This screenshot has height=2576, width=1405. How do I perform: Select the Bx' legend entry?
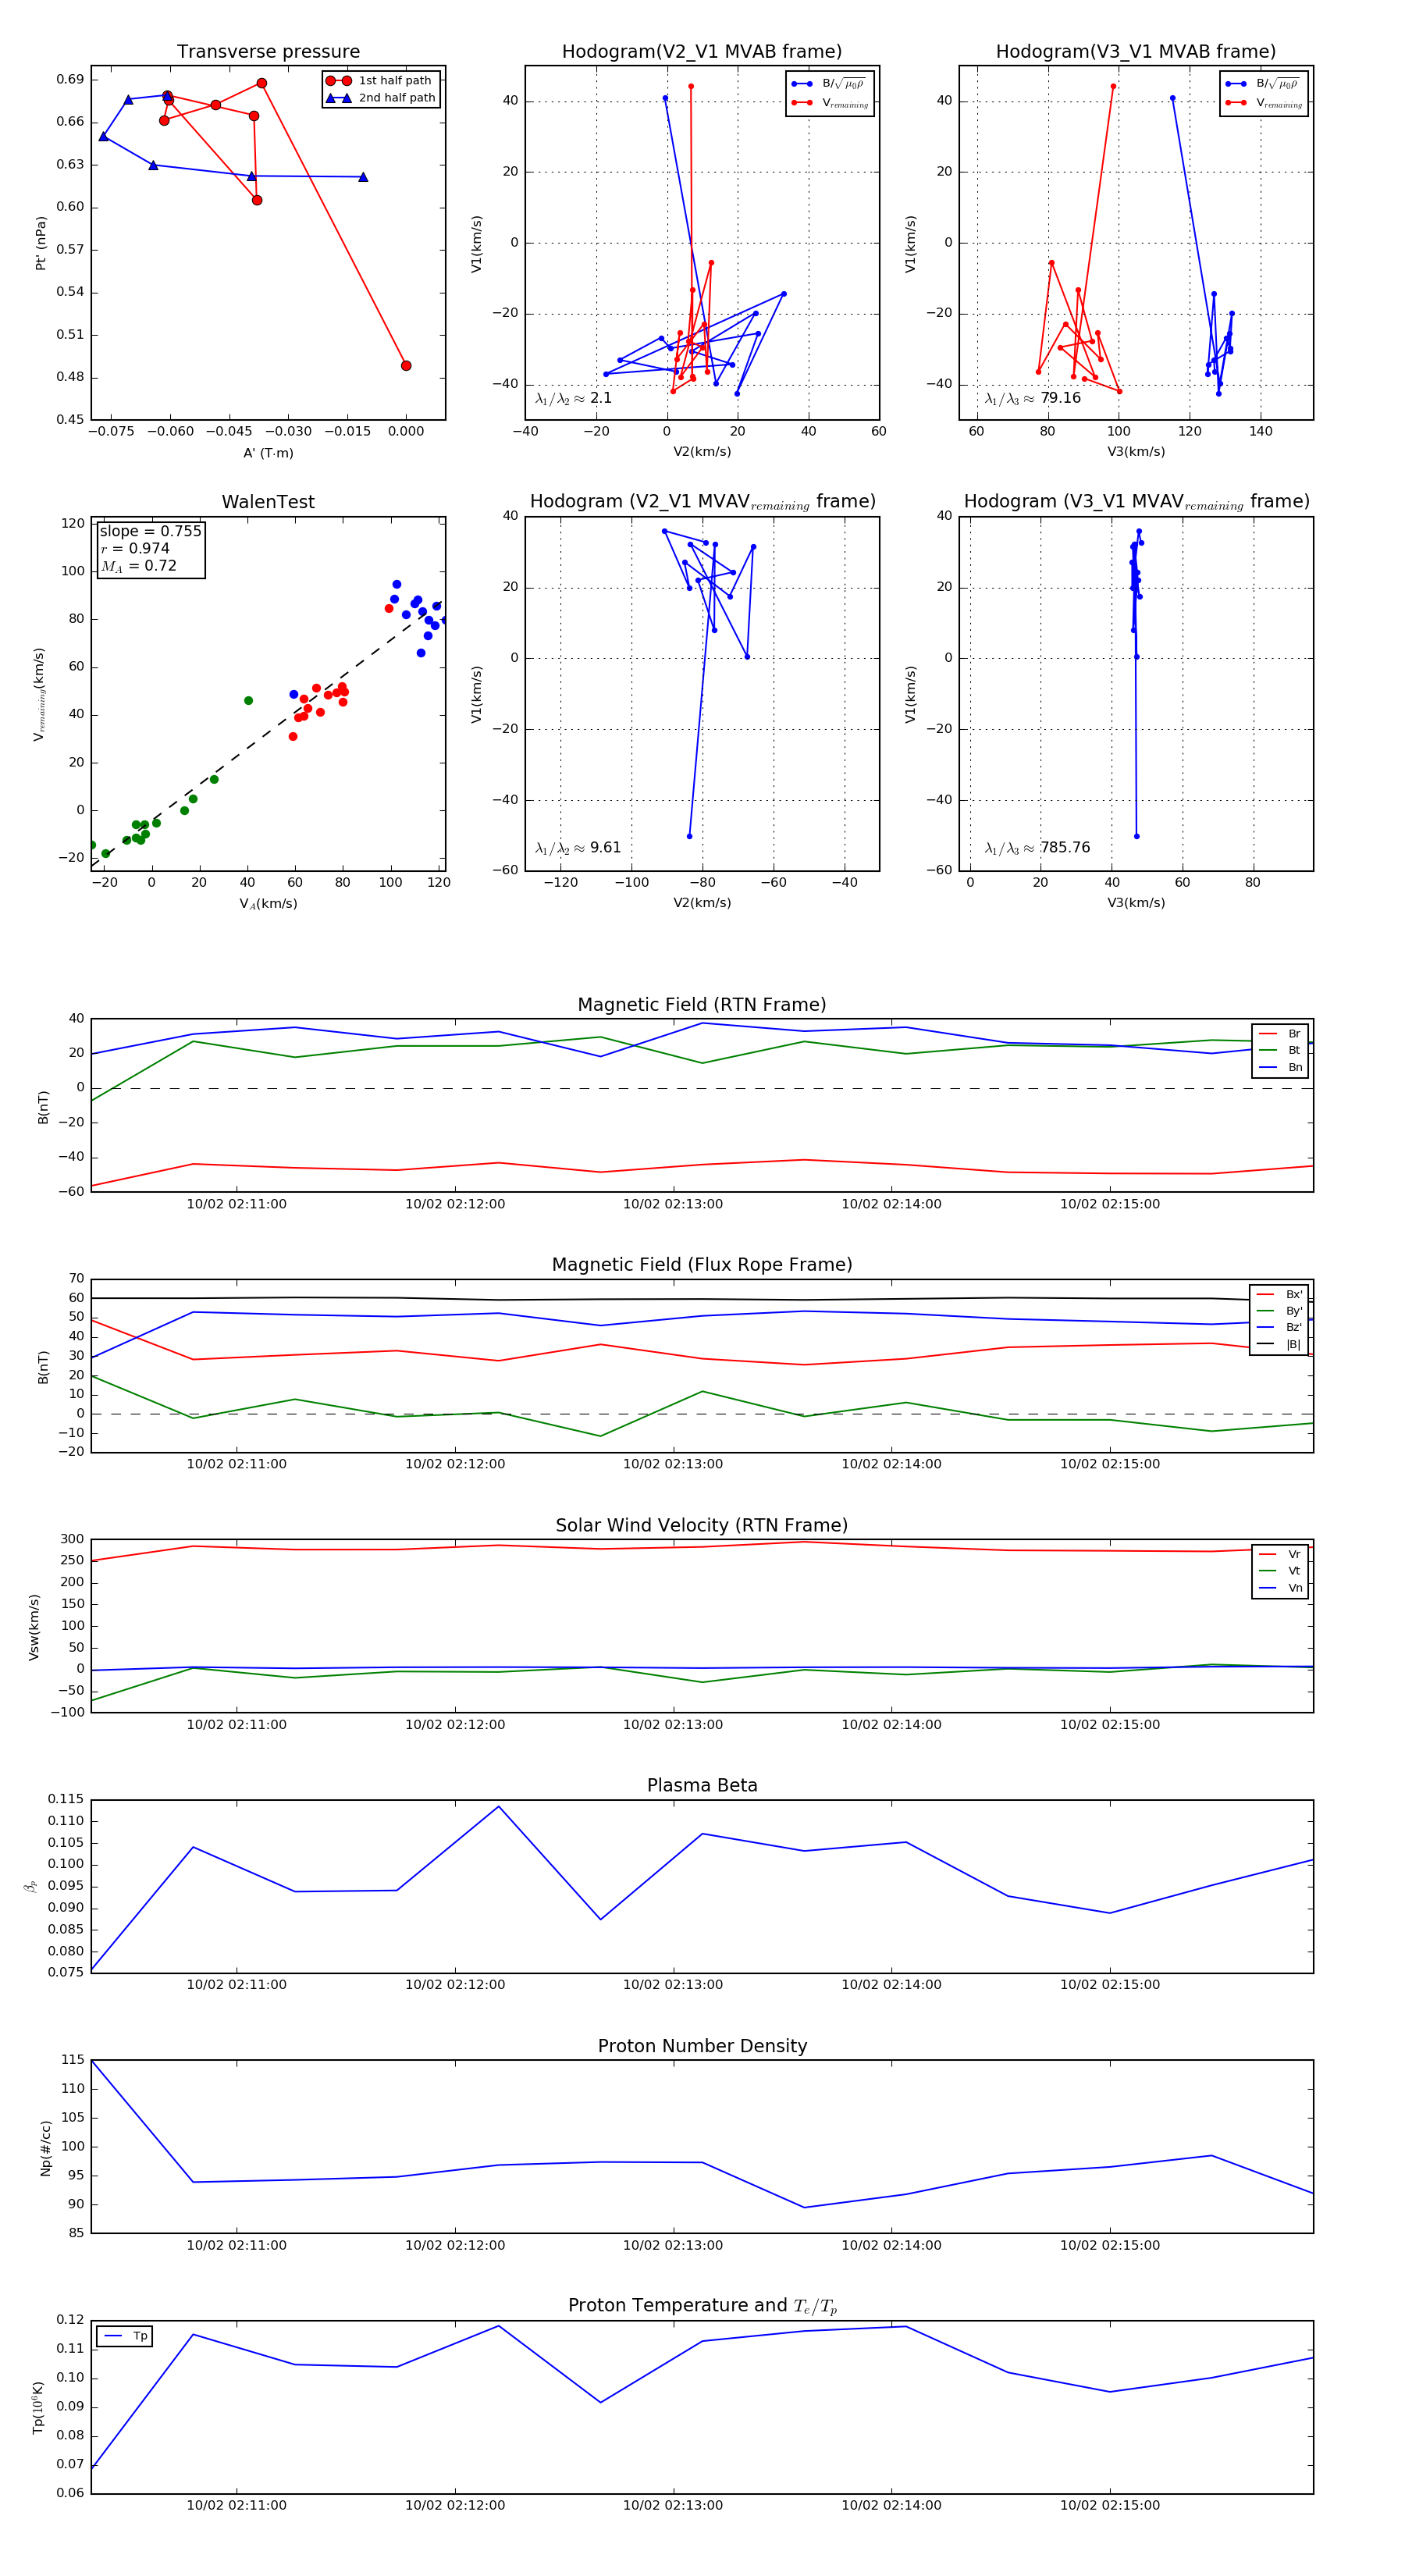pos(1279,1294)
